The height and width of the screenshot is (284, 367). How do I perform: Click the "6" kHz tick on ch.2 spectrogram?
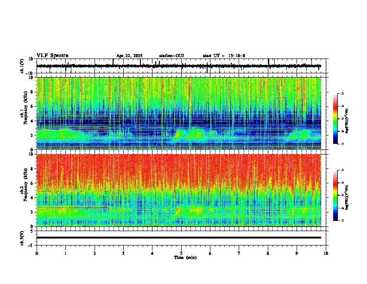(32, 183)
